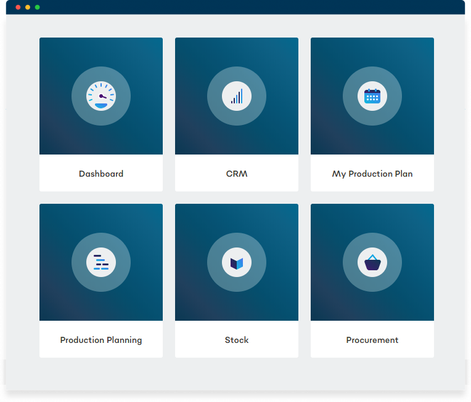471x402 pixels.
Task: Click the CRM text label
Action: (x=237, y=174)
